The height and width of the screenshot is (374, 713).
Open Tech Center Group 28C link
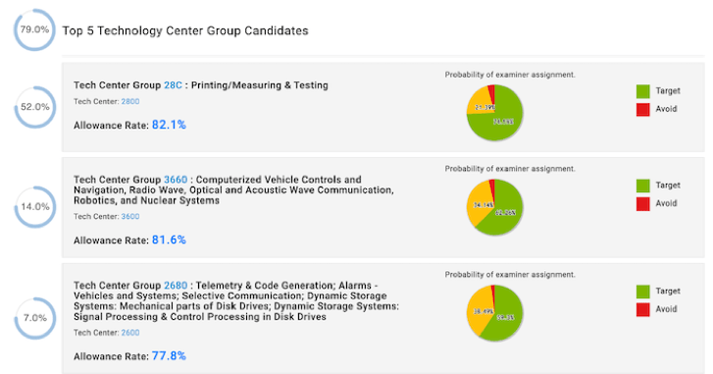click(173, 85)
